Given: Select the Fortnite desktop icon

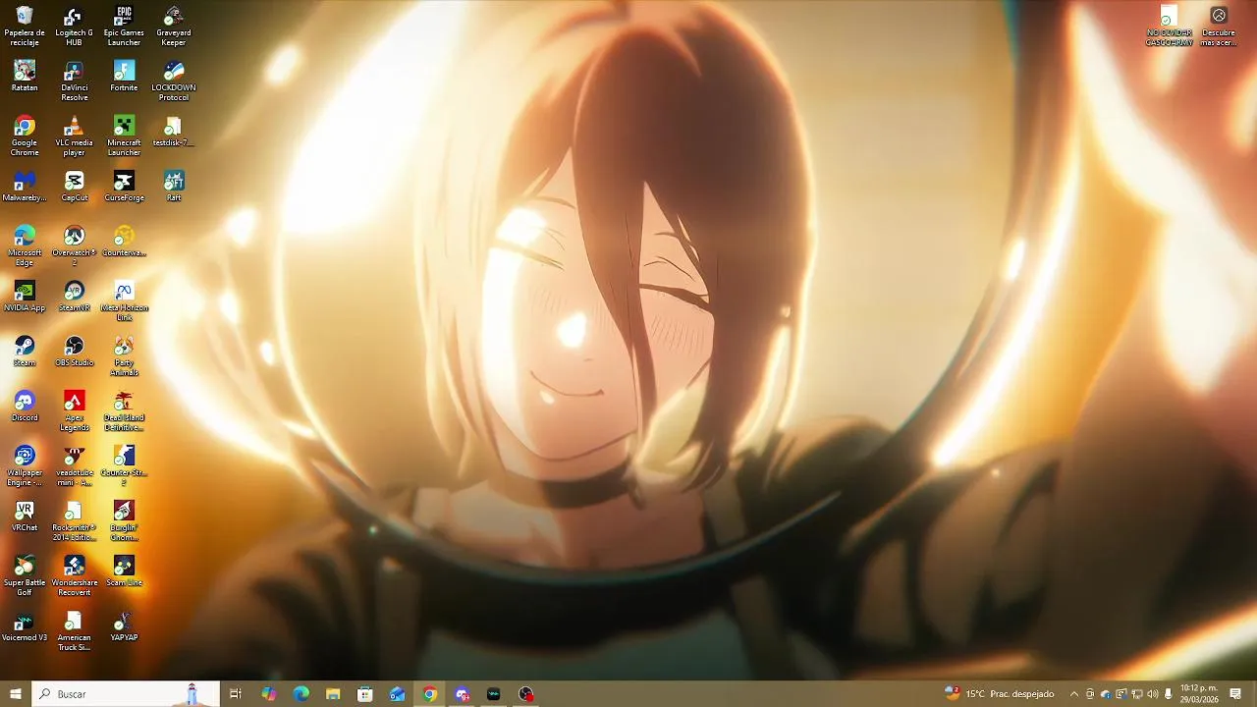Looking at the screenshot, I should point(124,77).
